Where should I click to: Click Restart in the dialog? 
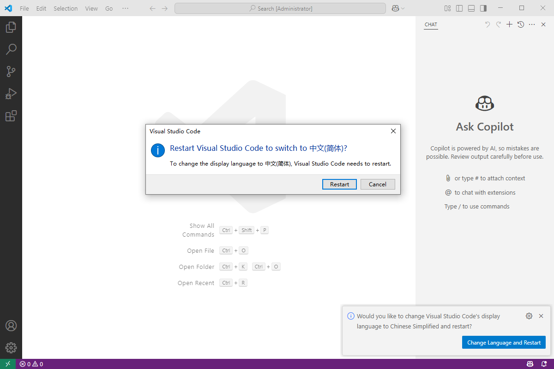pyautogui.click(x=339, y=184)
